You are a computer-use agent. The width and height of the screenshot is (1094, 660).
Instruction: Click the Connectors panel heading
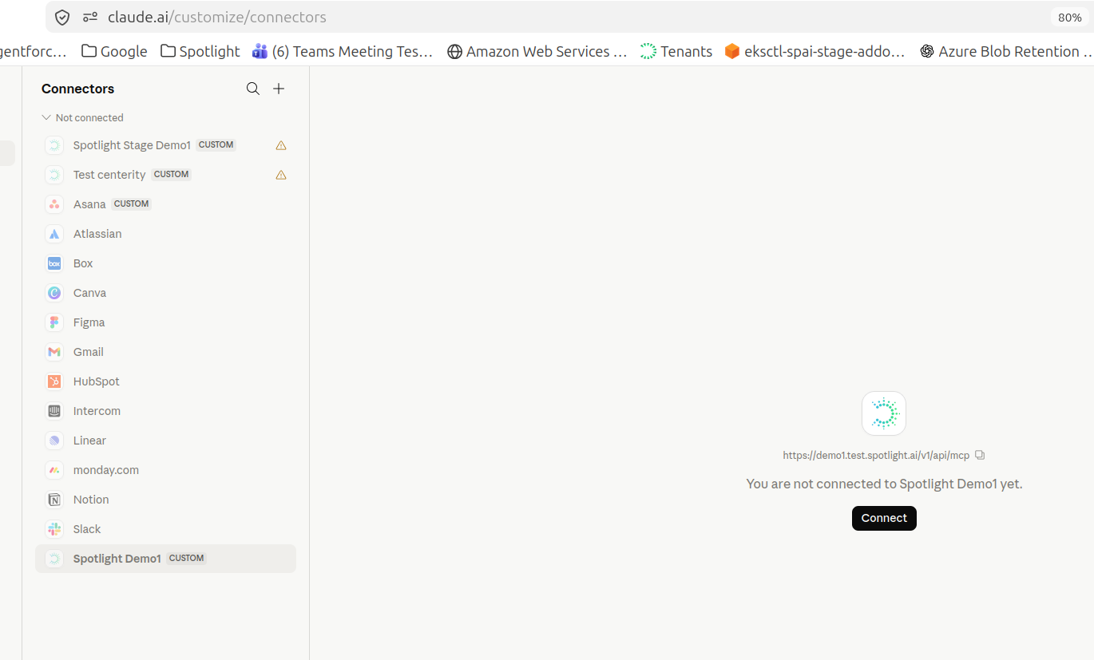coord(77,89)
